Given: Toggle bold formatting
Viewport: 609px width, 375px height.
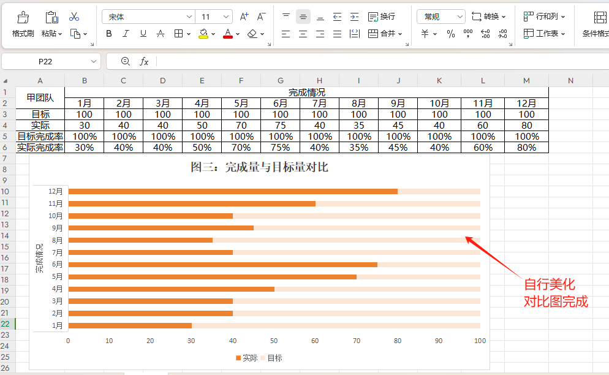Looking at the screenshot, I should [109, 34].
